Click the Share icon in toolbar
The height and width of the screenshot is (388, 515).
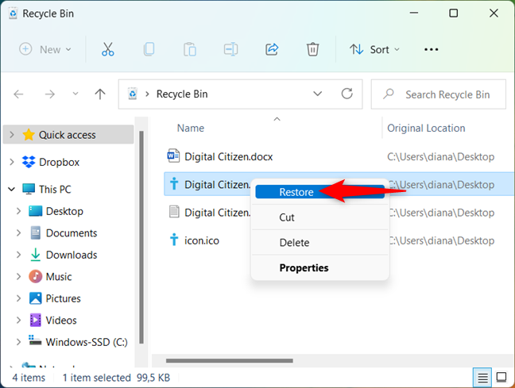click(272, 49)
